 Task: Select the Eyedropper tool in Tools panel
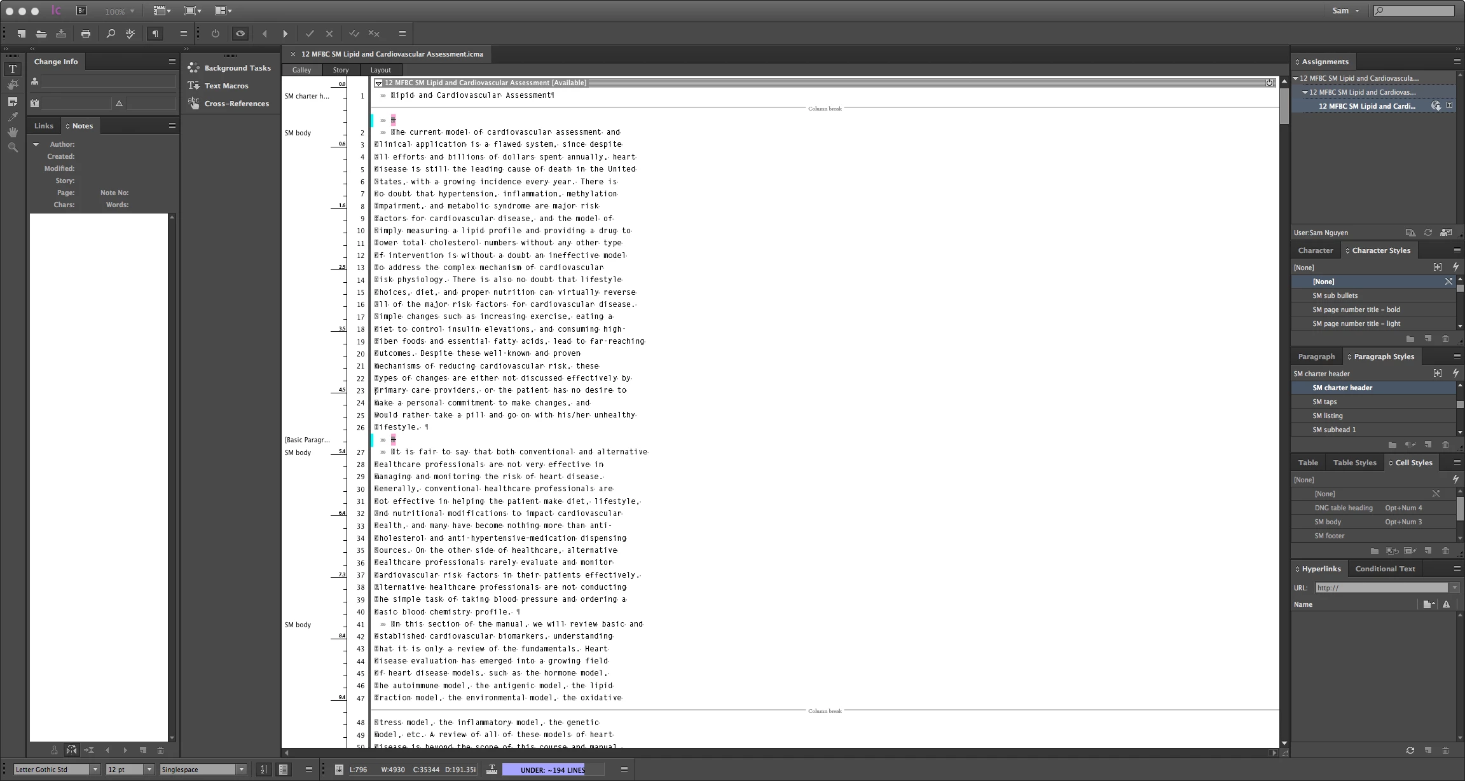click(x=12, y=116)
